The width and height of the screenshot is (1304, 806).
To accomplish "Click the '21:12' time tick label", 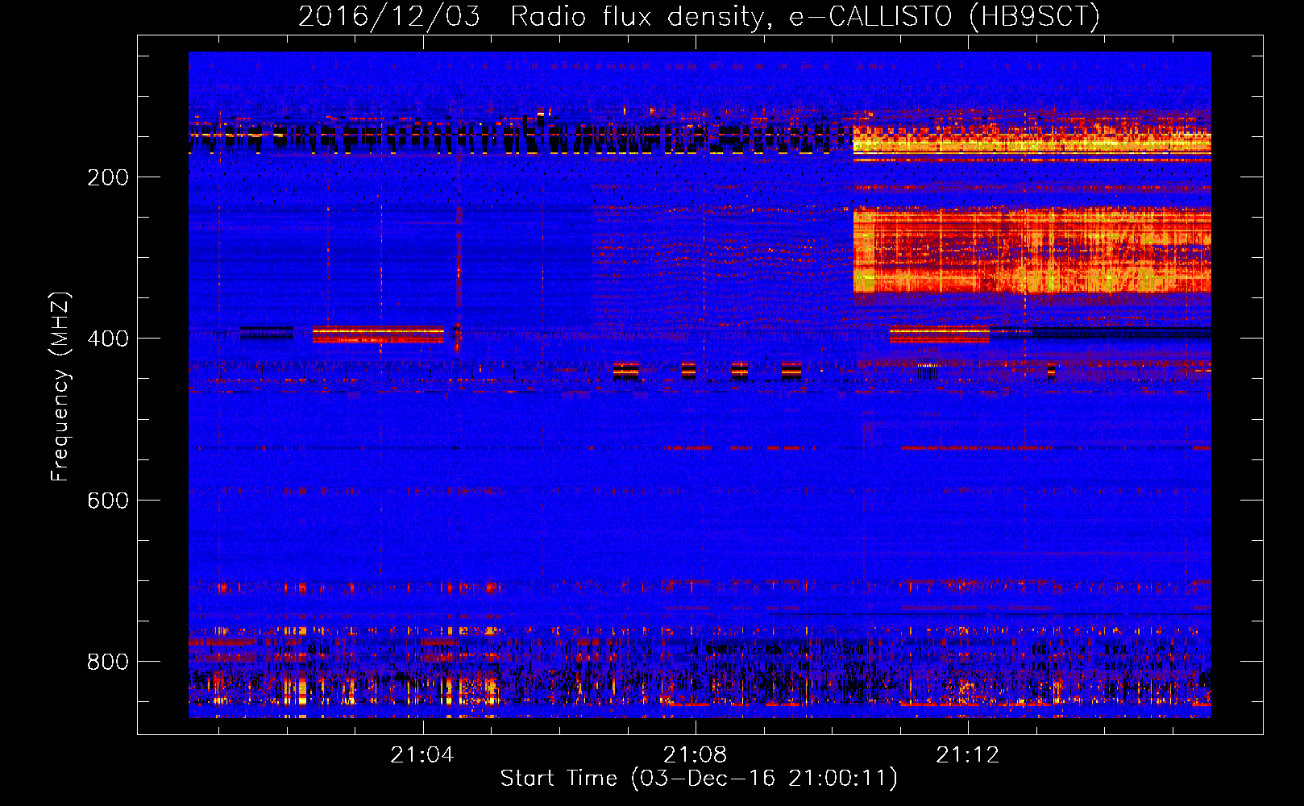I will click(x=967, y=755).
